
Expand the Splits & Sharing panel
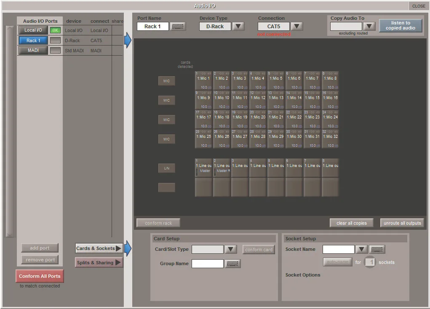click(99, 263)
